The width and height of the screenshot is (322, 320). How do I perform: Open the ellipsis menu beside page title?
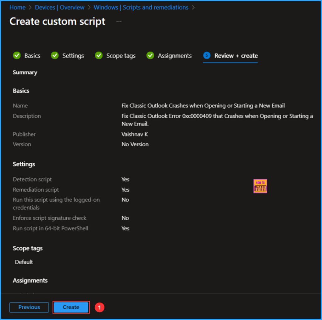(119, 22)
